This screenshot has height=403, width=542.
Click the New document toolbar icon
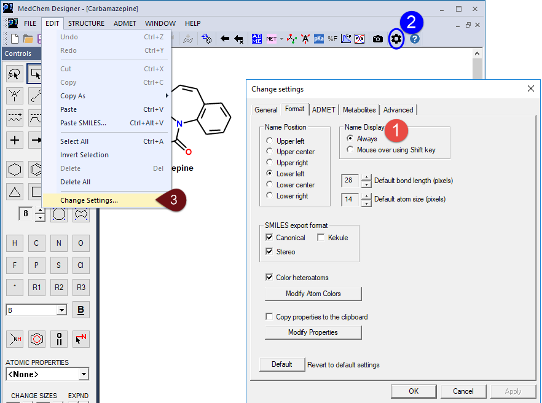click(15, 39)
